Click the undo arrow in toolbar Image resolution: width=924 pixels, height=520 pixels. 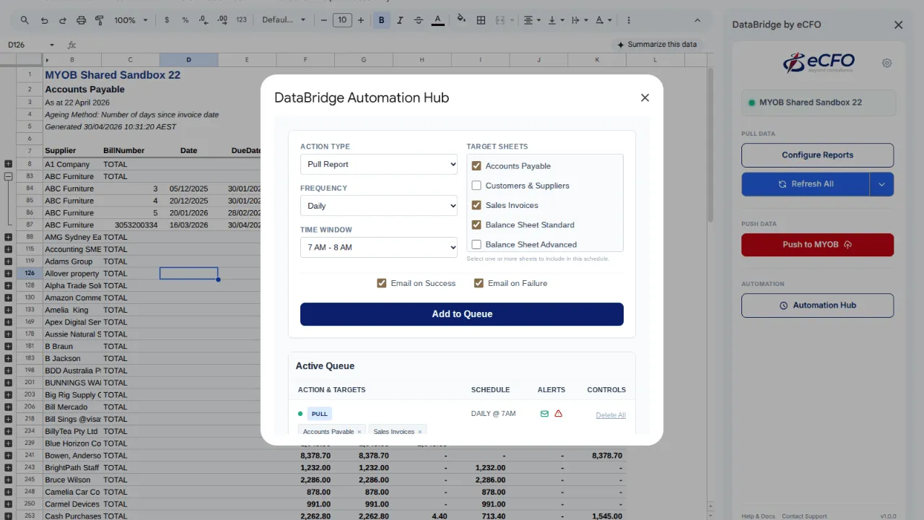coord(45,20)
